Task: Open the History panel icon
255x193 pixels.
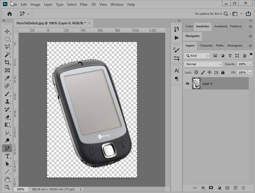Action: [x=176, y=29]
